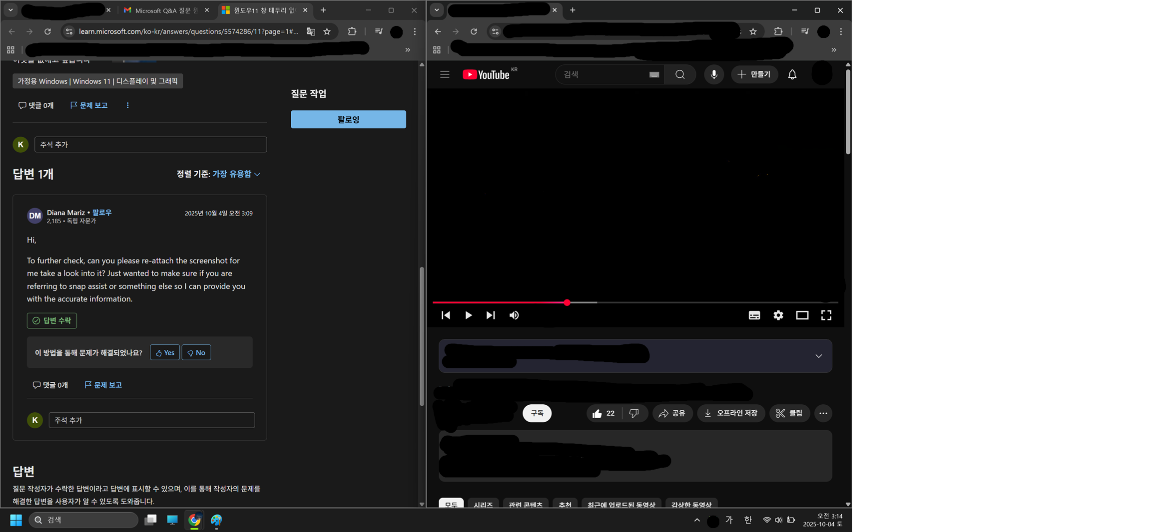The width and height of the screenshot is (1155, 532).
Task: Select the 윈도우11 창 테두리 tab
Action: pyautogui.click(x=265, y=10)
